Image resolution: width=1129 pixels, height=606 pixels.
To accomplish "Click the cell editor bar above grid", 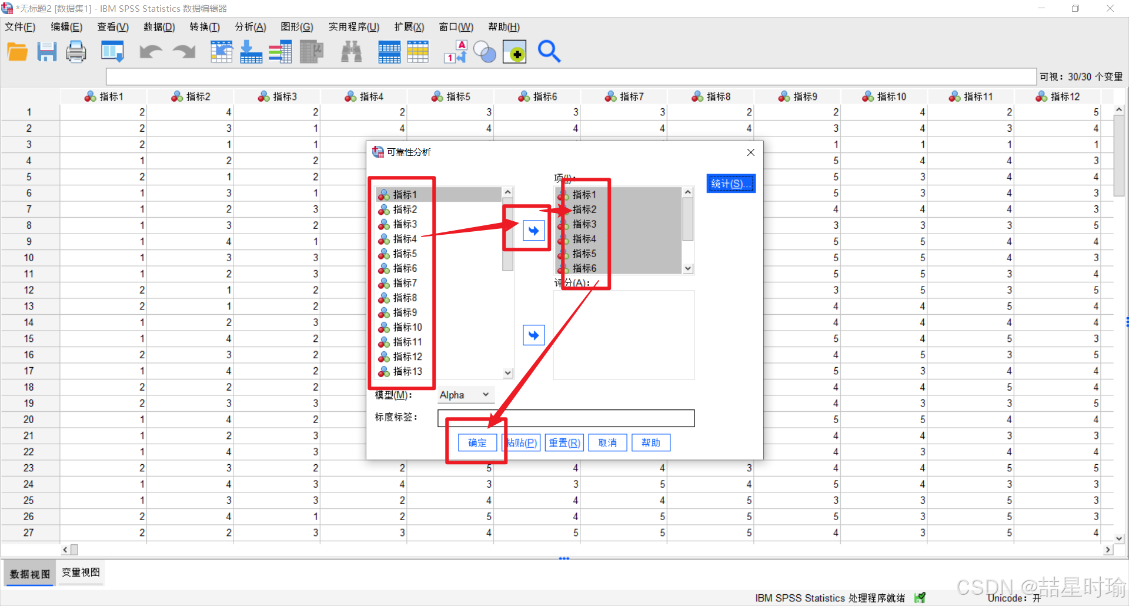I will [x=571, y=76].
